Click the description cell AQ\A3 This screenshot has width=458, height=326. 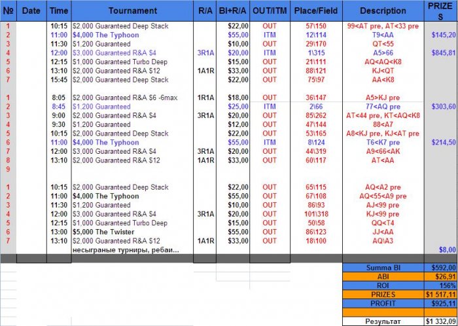pyautogui.click(x=383, y=241)
